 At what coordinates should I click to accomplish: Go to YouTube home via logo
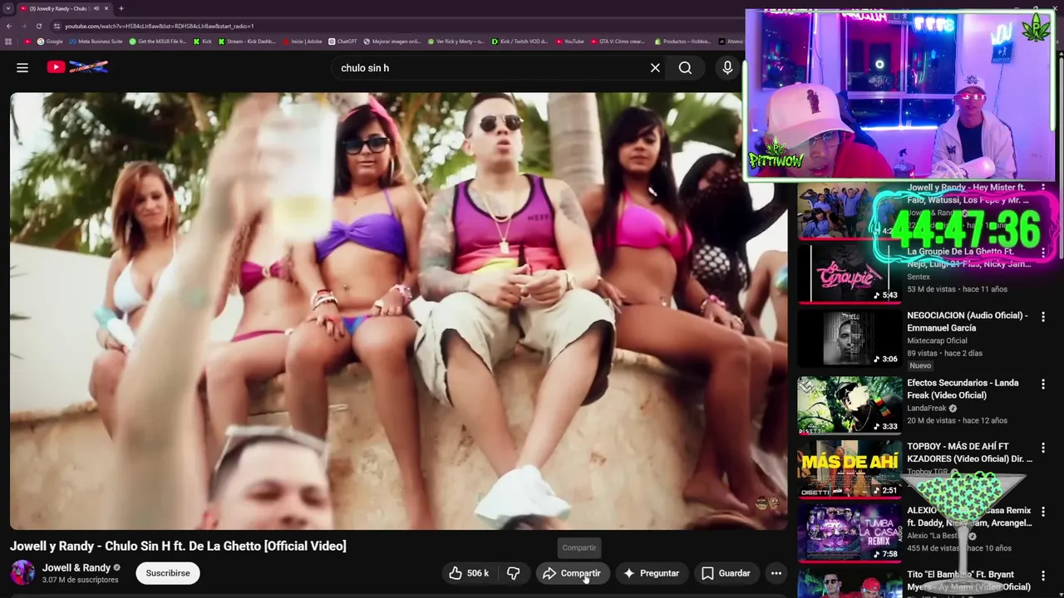pos(77,67)
